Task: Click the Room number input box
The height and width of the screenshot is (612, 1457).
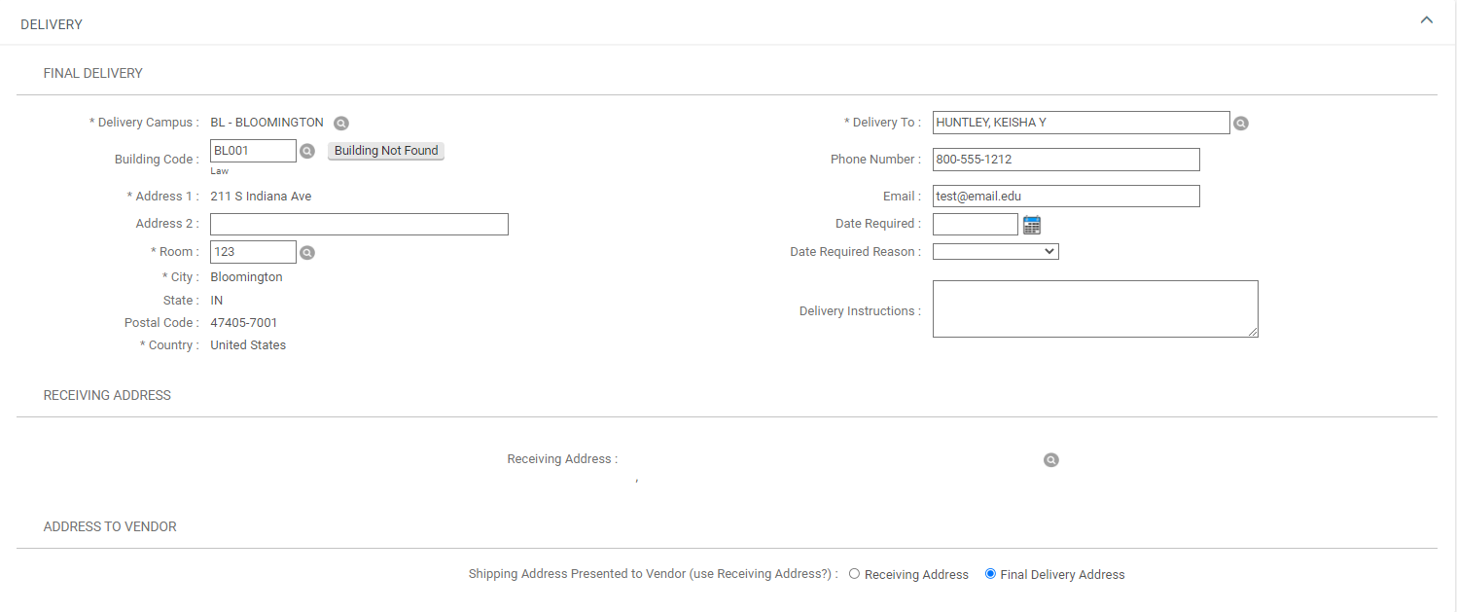Action: [x=253, y=252]
